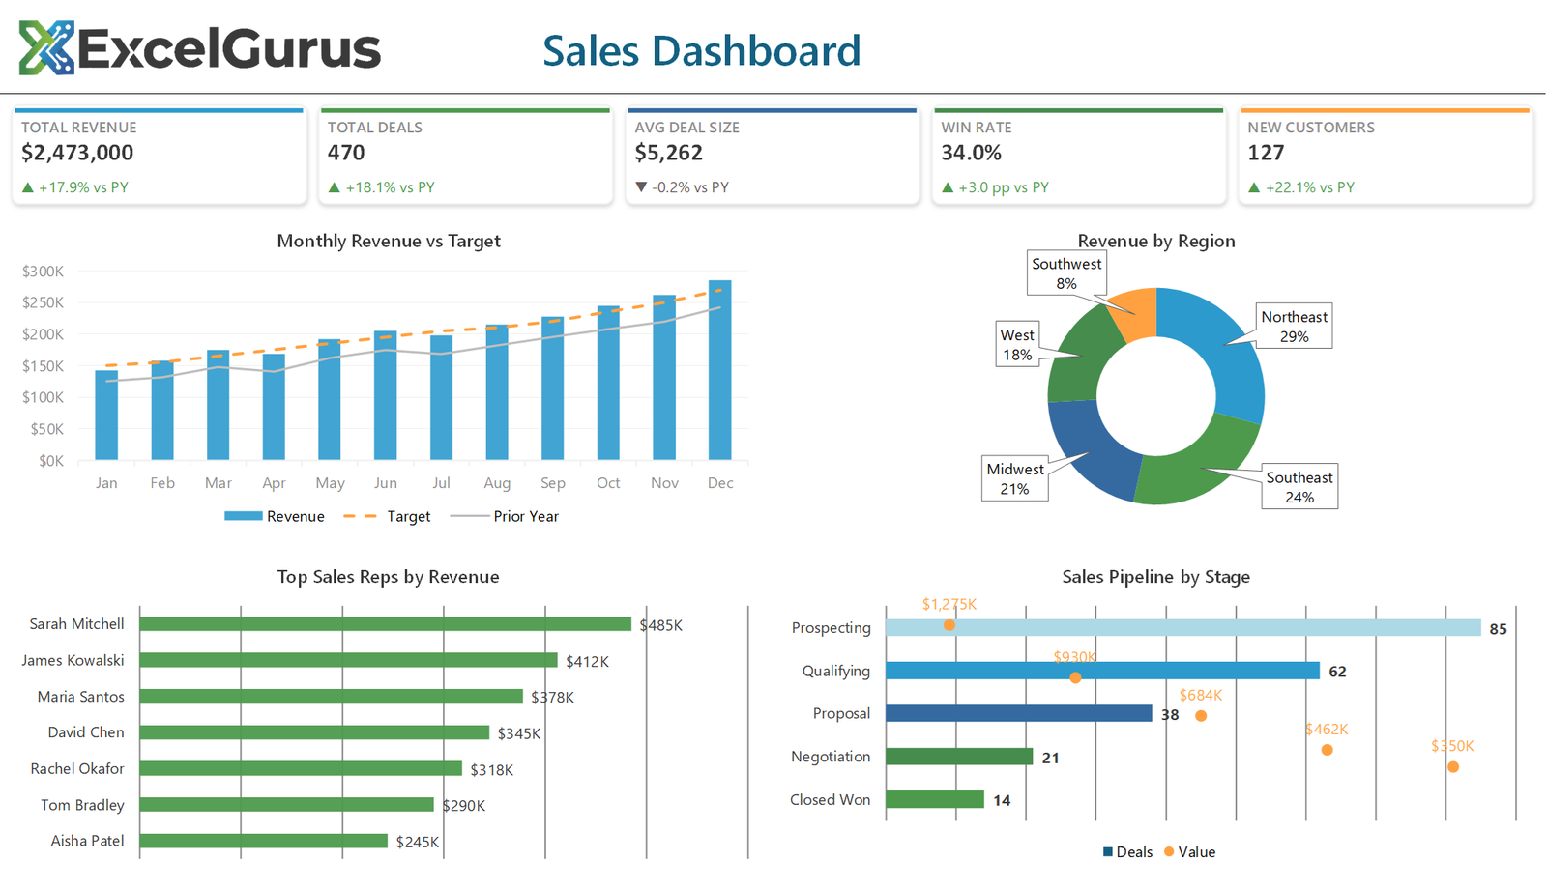The height and width of the screenshot is (889, 1547).
Task: Click the orange Value dot legend marker
Action: (x=1168, y=851)
